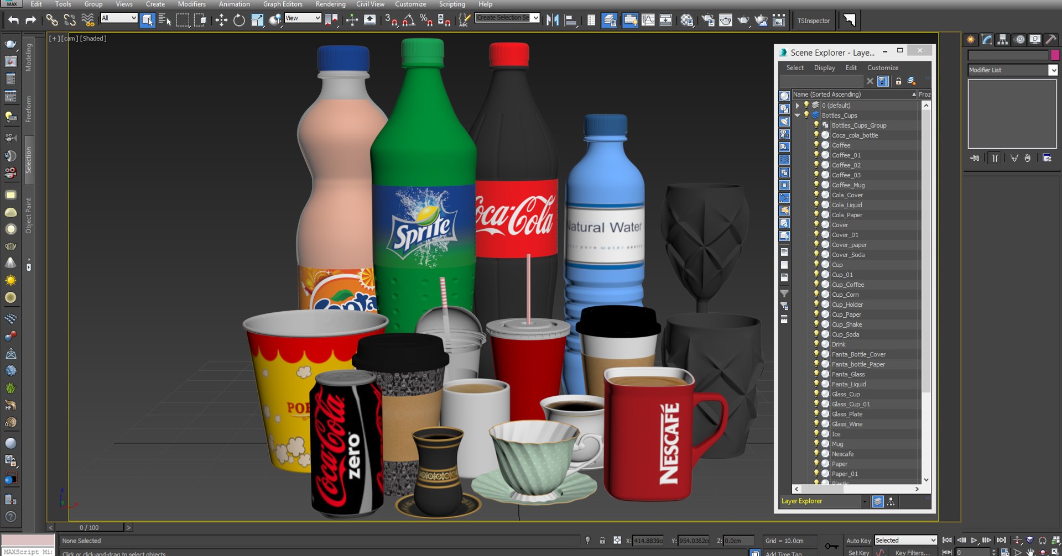Open the Modifier List dropdown

[x=1012, y=70]
